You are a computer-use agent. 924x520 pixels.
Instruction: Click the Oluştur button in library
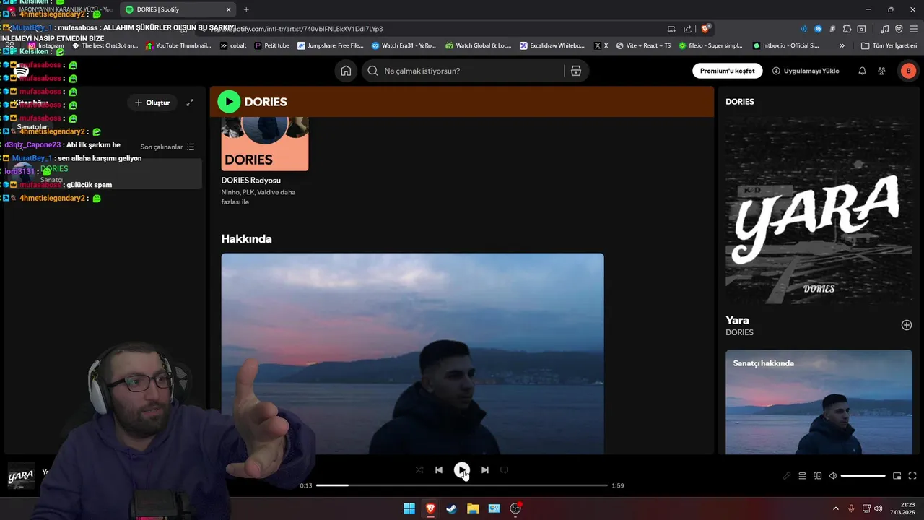[152, 103]
